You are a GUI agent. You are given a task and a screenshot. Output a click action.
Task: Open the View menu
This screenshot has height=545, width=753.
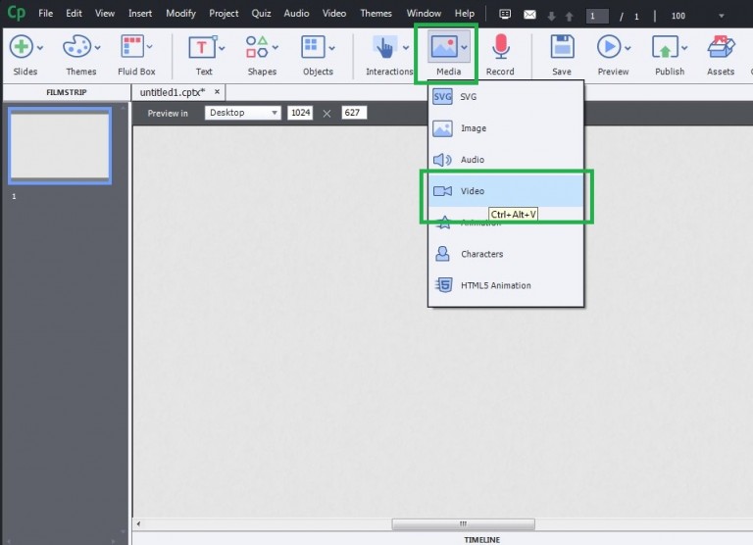105,14
